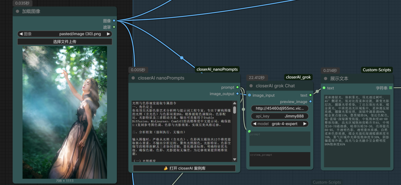Open the image file list showing pasted/image (30).png
The width and height of the screenshot is (401, 185).
(65, 34)
